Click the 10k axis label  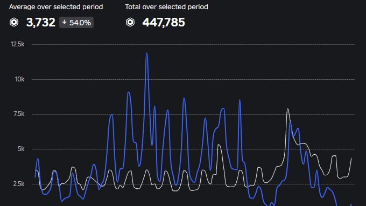[x=19, y=79]
